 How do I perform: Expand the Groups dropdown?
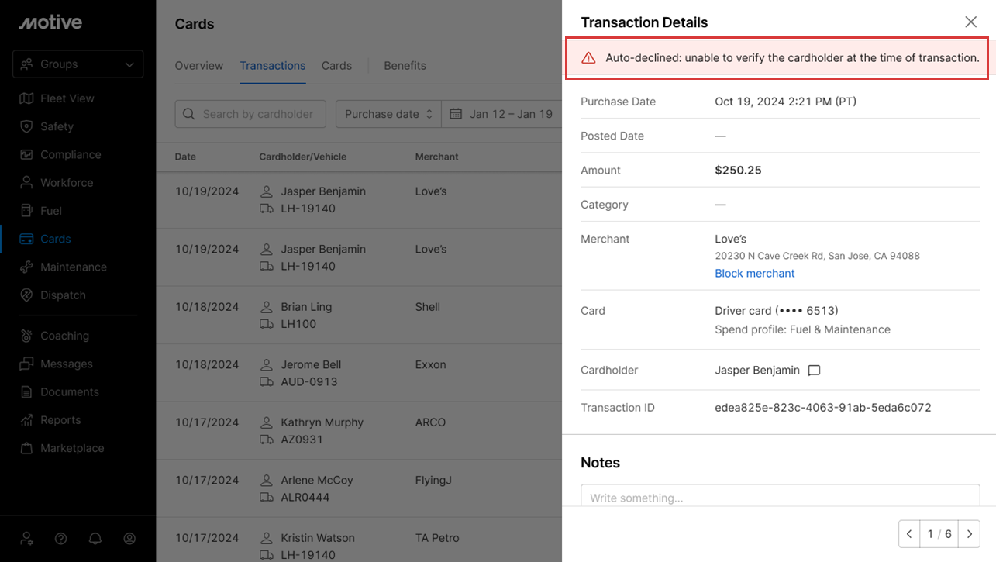78,64
